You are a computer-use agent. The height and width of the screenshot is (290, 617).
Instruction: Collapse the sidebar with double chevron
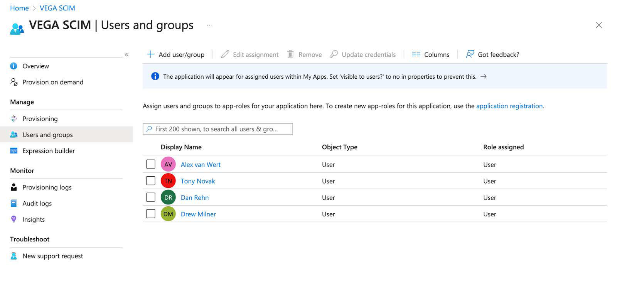pos(126,55)
